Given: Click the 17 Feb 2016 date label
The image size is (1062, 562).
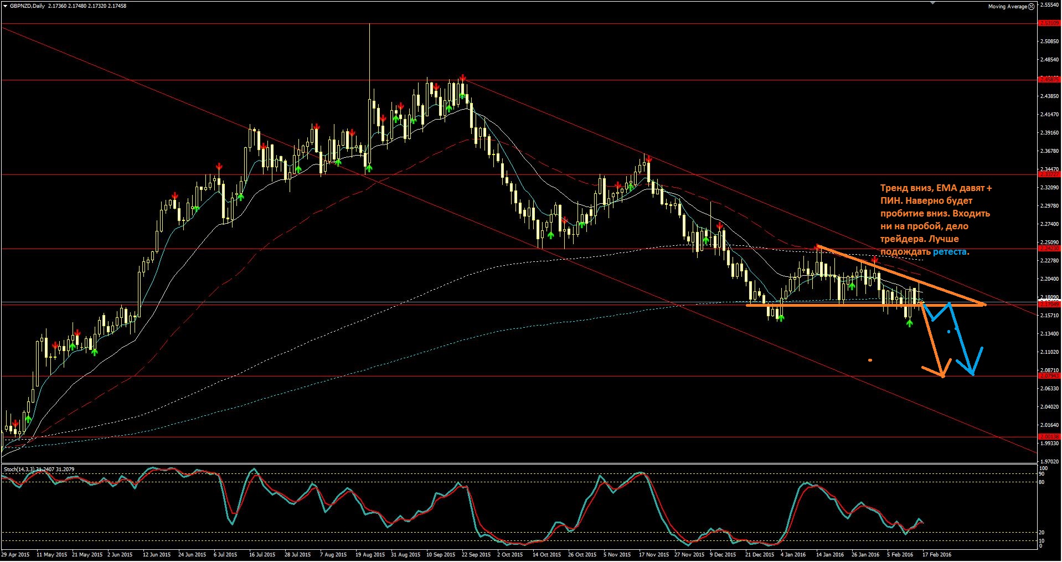Looking at the screenshot, I should (x=937, y=555).
